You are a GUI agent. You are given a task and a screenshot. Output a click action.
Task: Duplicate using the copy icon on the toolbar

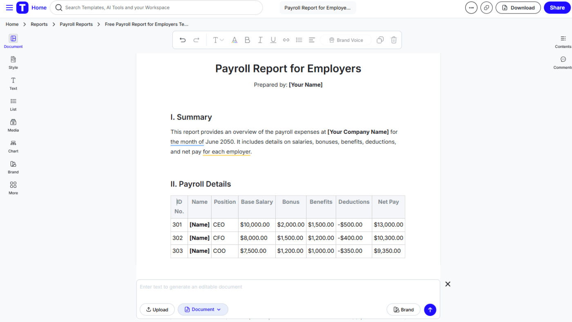coord(380,40)
